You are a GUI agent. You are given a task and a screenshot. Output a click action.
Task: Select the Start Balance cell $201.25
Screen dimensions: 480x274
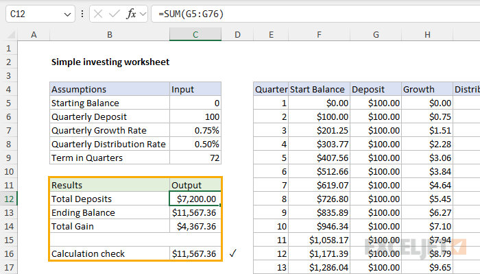pos(319,131)
